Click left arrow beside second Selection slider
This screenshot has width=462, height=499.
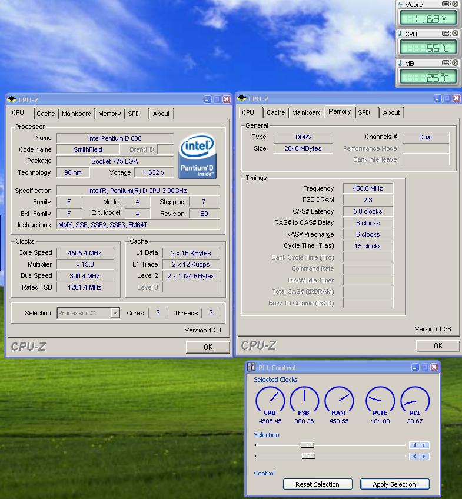[414, 457]
